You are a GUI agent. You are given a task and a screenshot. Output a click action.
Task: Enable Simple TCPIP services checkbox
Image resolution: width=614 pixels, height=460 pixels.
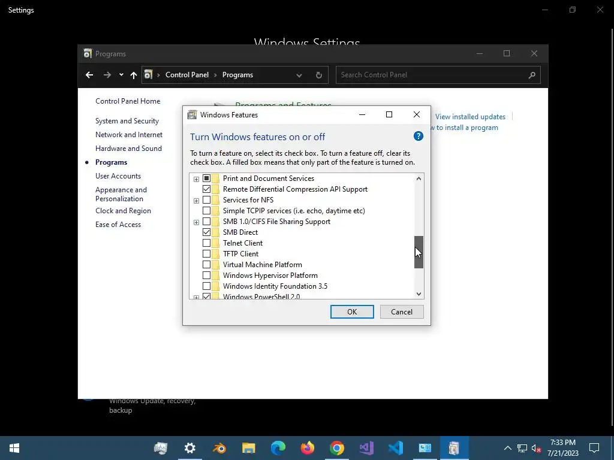[206, 211]
